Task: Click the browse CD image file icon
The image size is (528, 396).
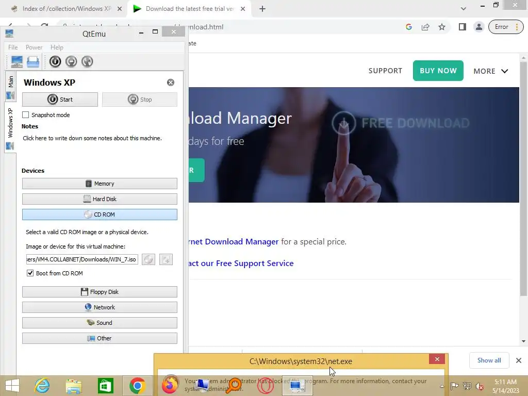Action: coord(166,259)
